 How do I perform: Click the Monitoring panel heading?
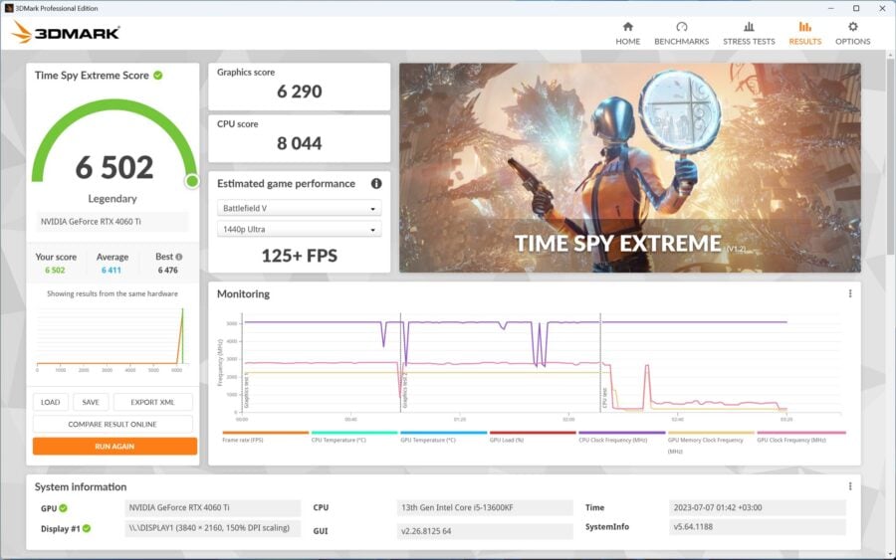pyautogui.click(x=244, y=294)
